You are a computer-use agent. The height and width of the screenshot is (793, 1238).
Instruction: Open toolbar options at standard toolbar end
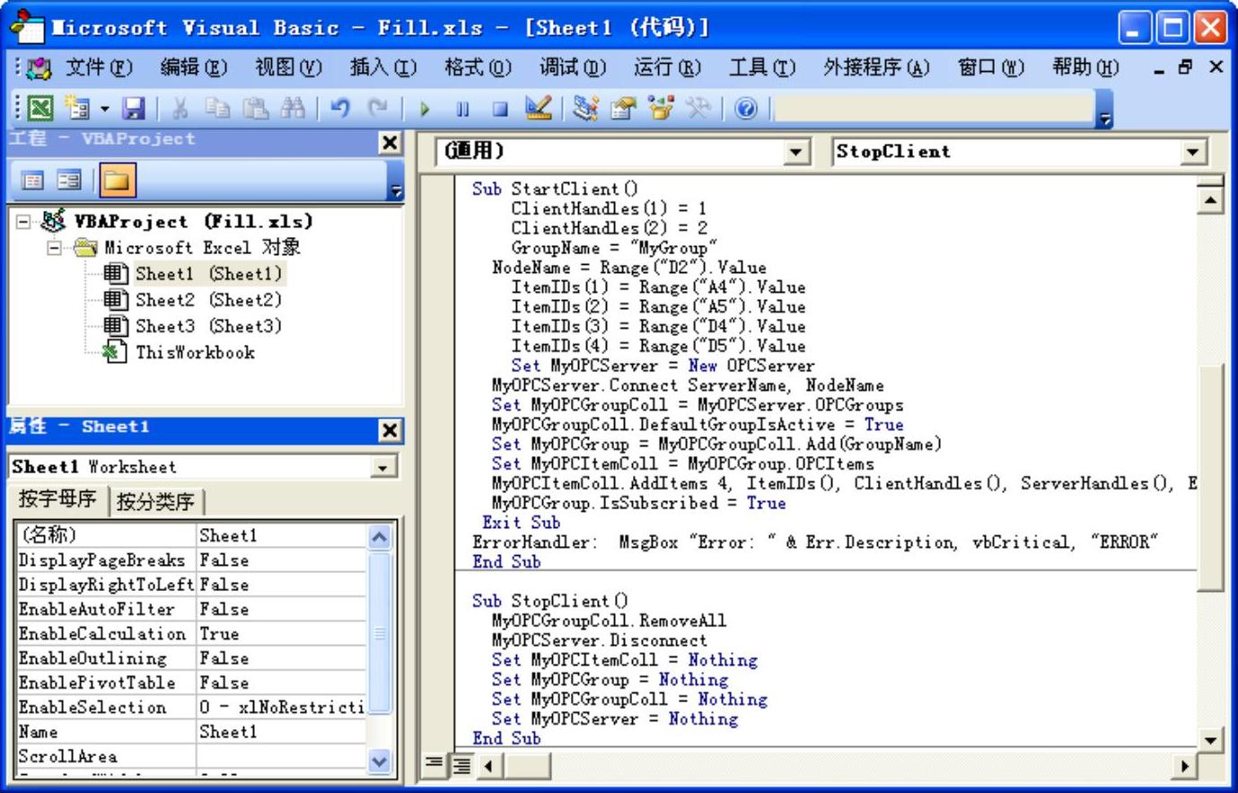click(1105, 111)
